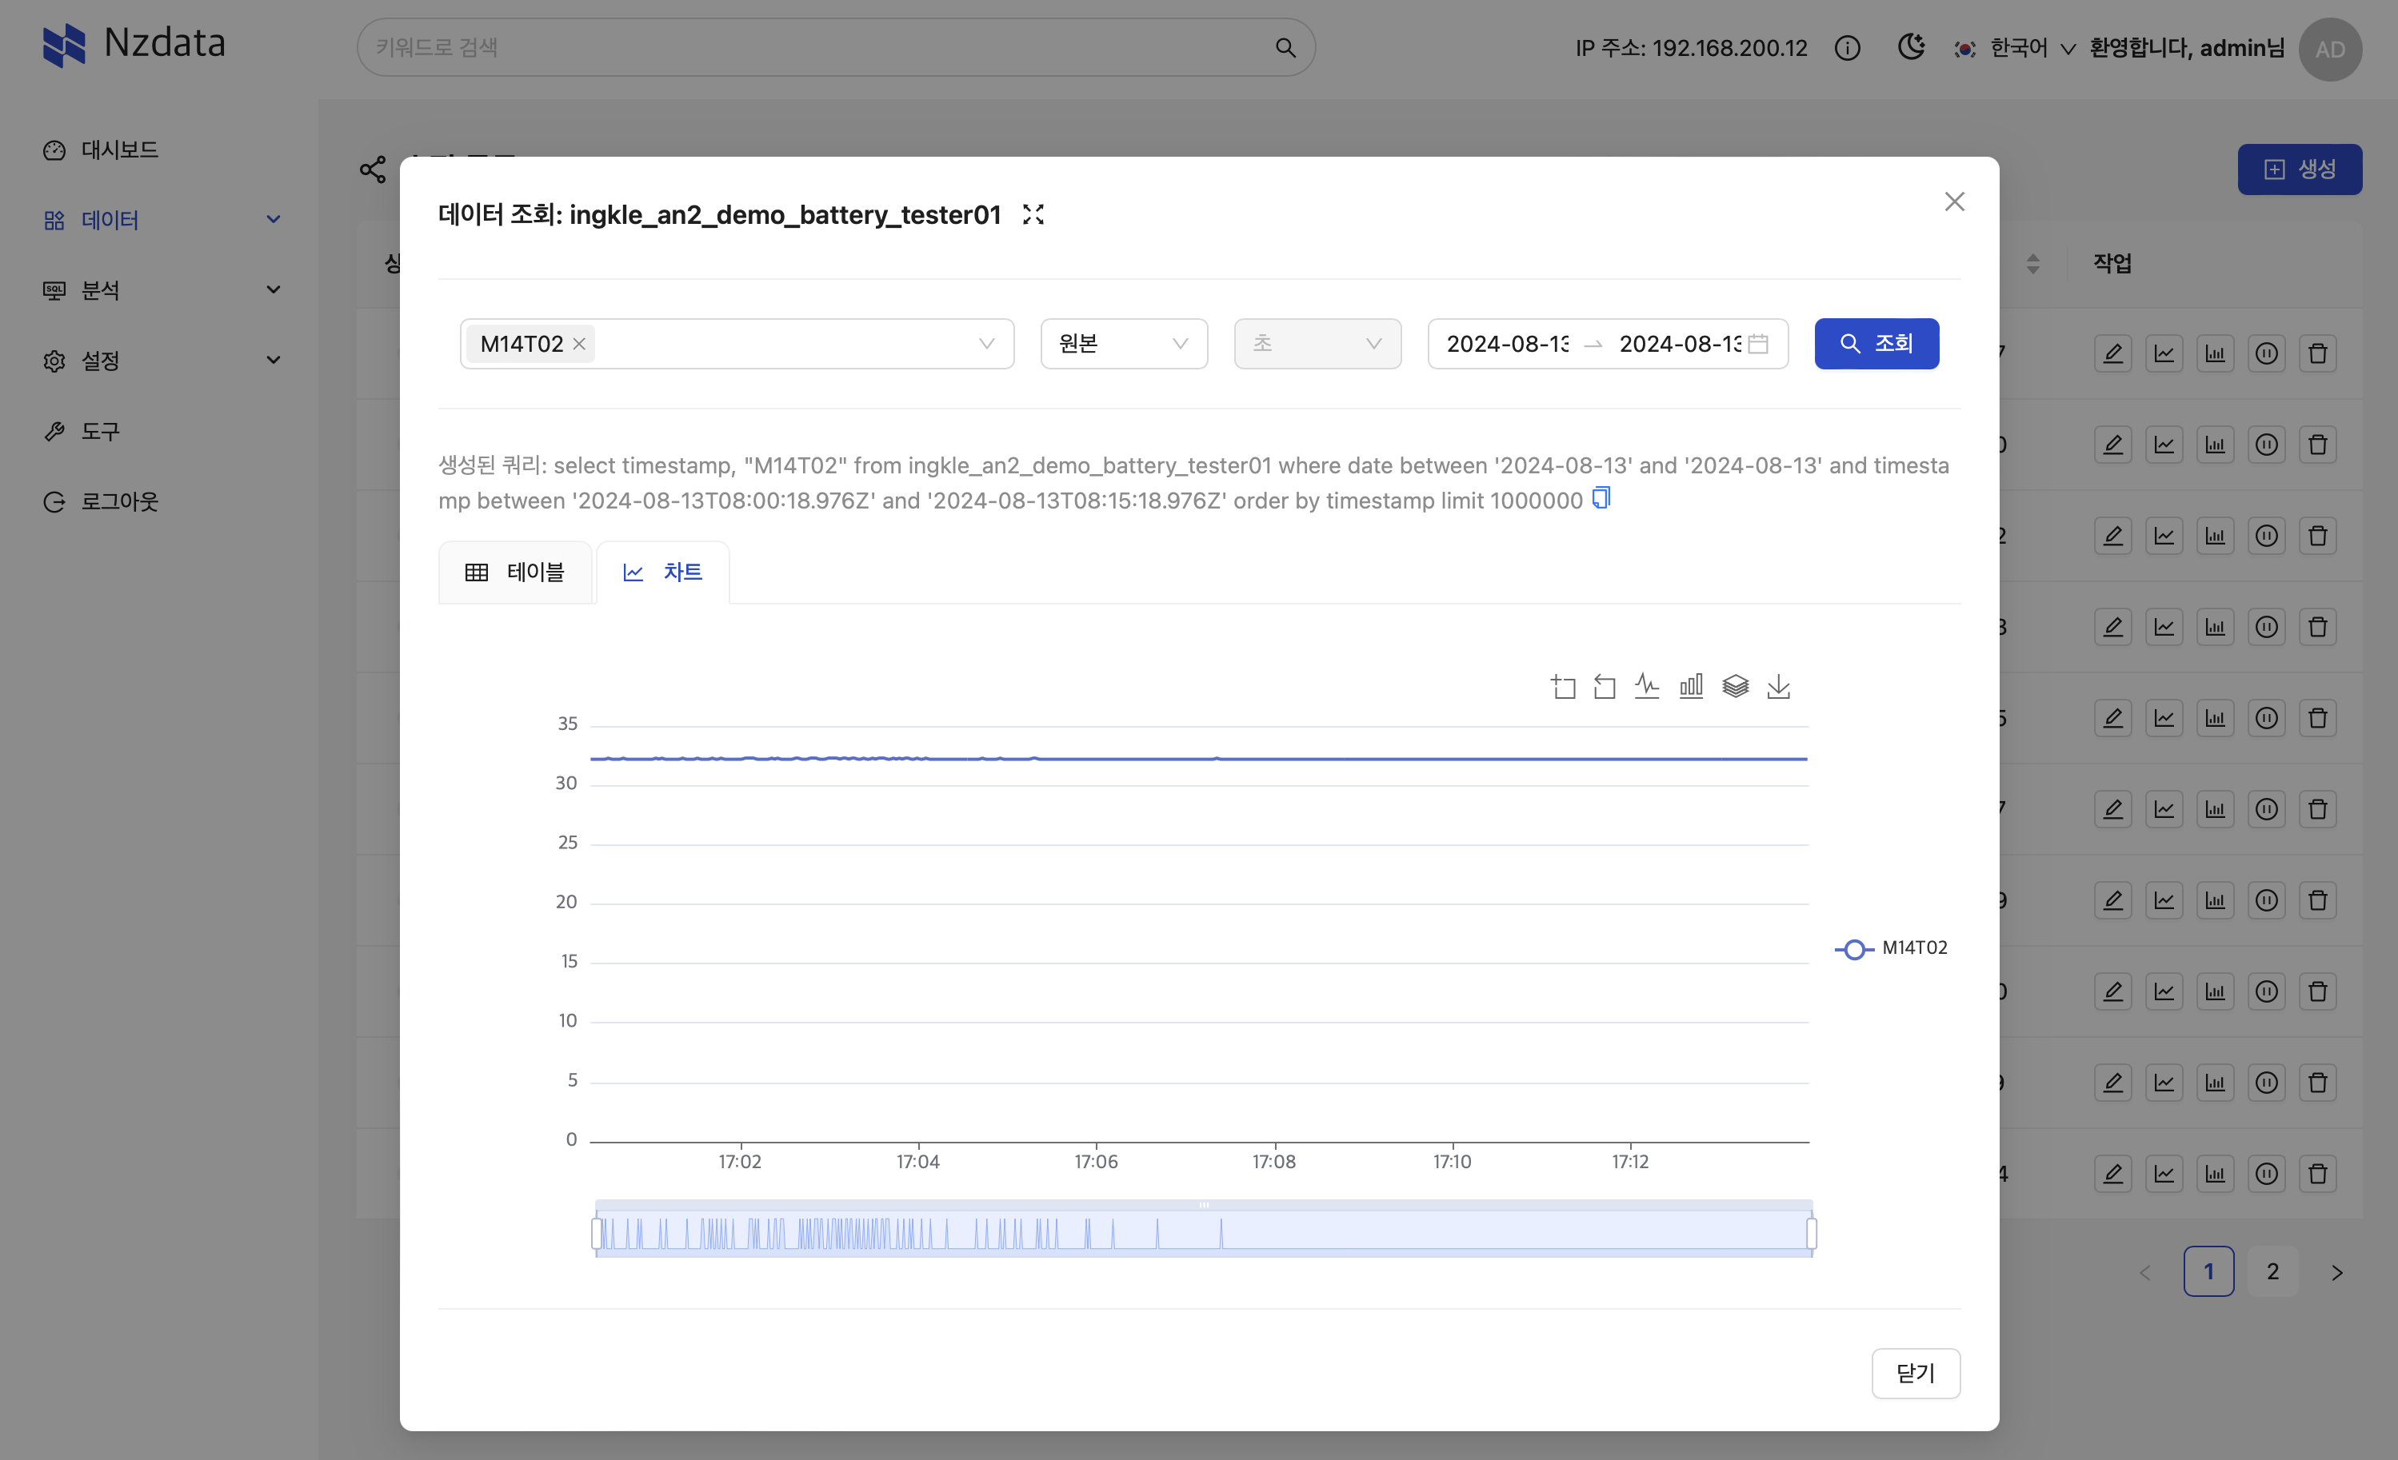Expand the 분석 sidebar chevron
This screenshot has width=2398, height=1460.
point(274,290)
